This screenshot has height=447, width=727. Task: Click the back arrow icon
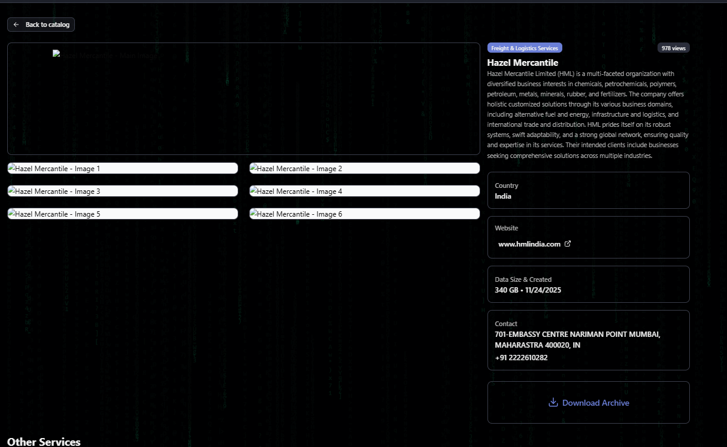point(16,25)
